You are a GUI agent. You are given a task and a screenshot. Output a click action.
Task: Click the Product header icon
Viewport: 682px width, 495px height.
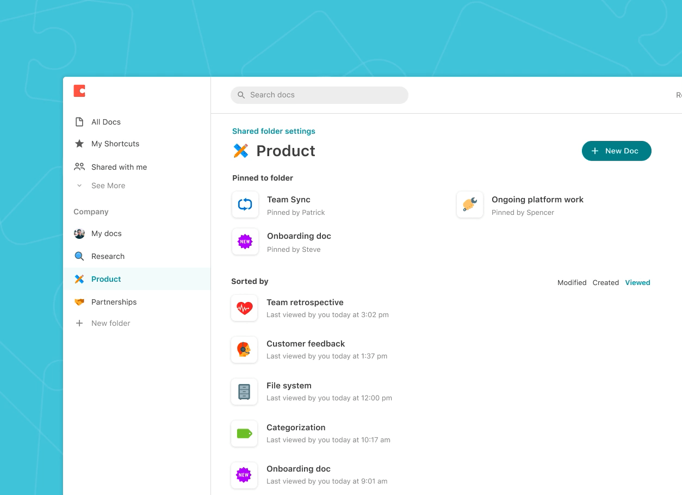241,151
